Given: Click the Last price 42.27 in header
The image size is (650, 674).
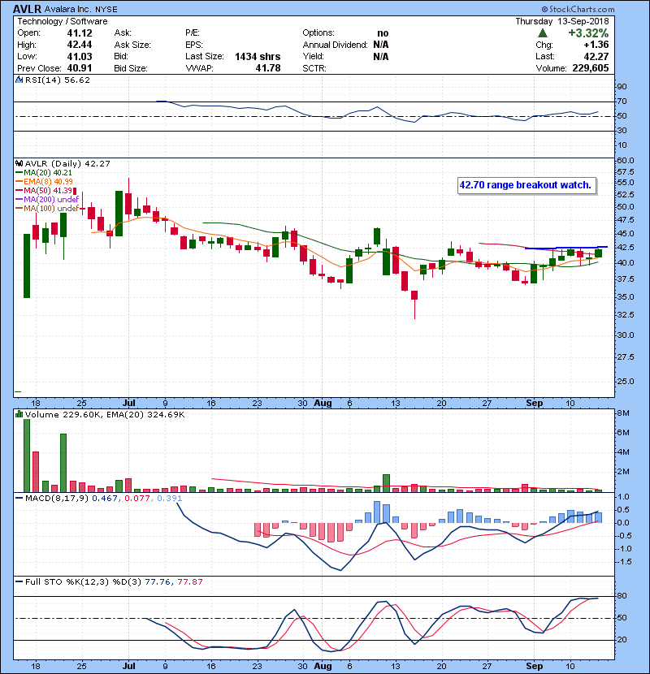Looking at the screenshot, I should (596, 56).
